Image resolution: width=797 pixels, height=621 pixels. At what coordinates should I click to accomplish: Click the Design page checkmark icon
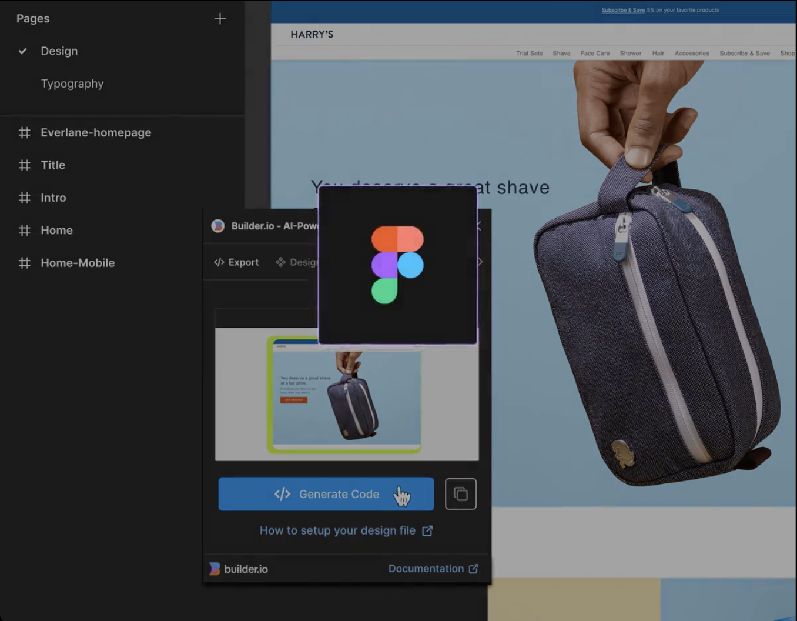22,51
